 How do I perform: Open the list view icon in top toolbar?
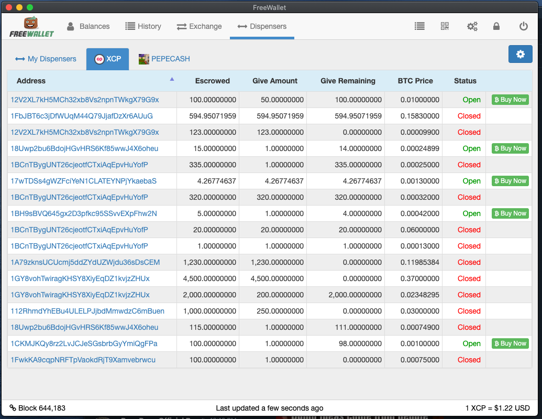pos(419,26)
